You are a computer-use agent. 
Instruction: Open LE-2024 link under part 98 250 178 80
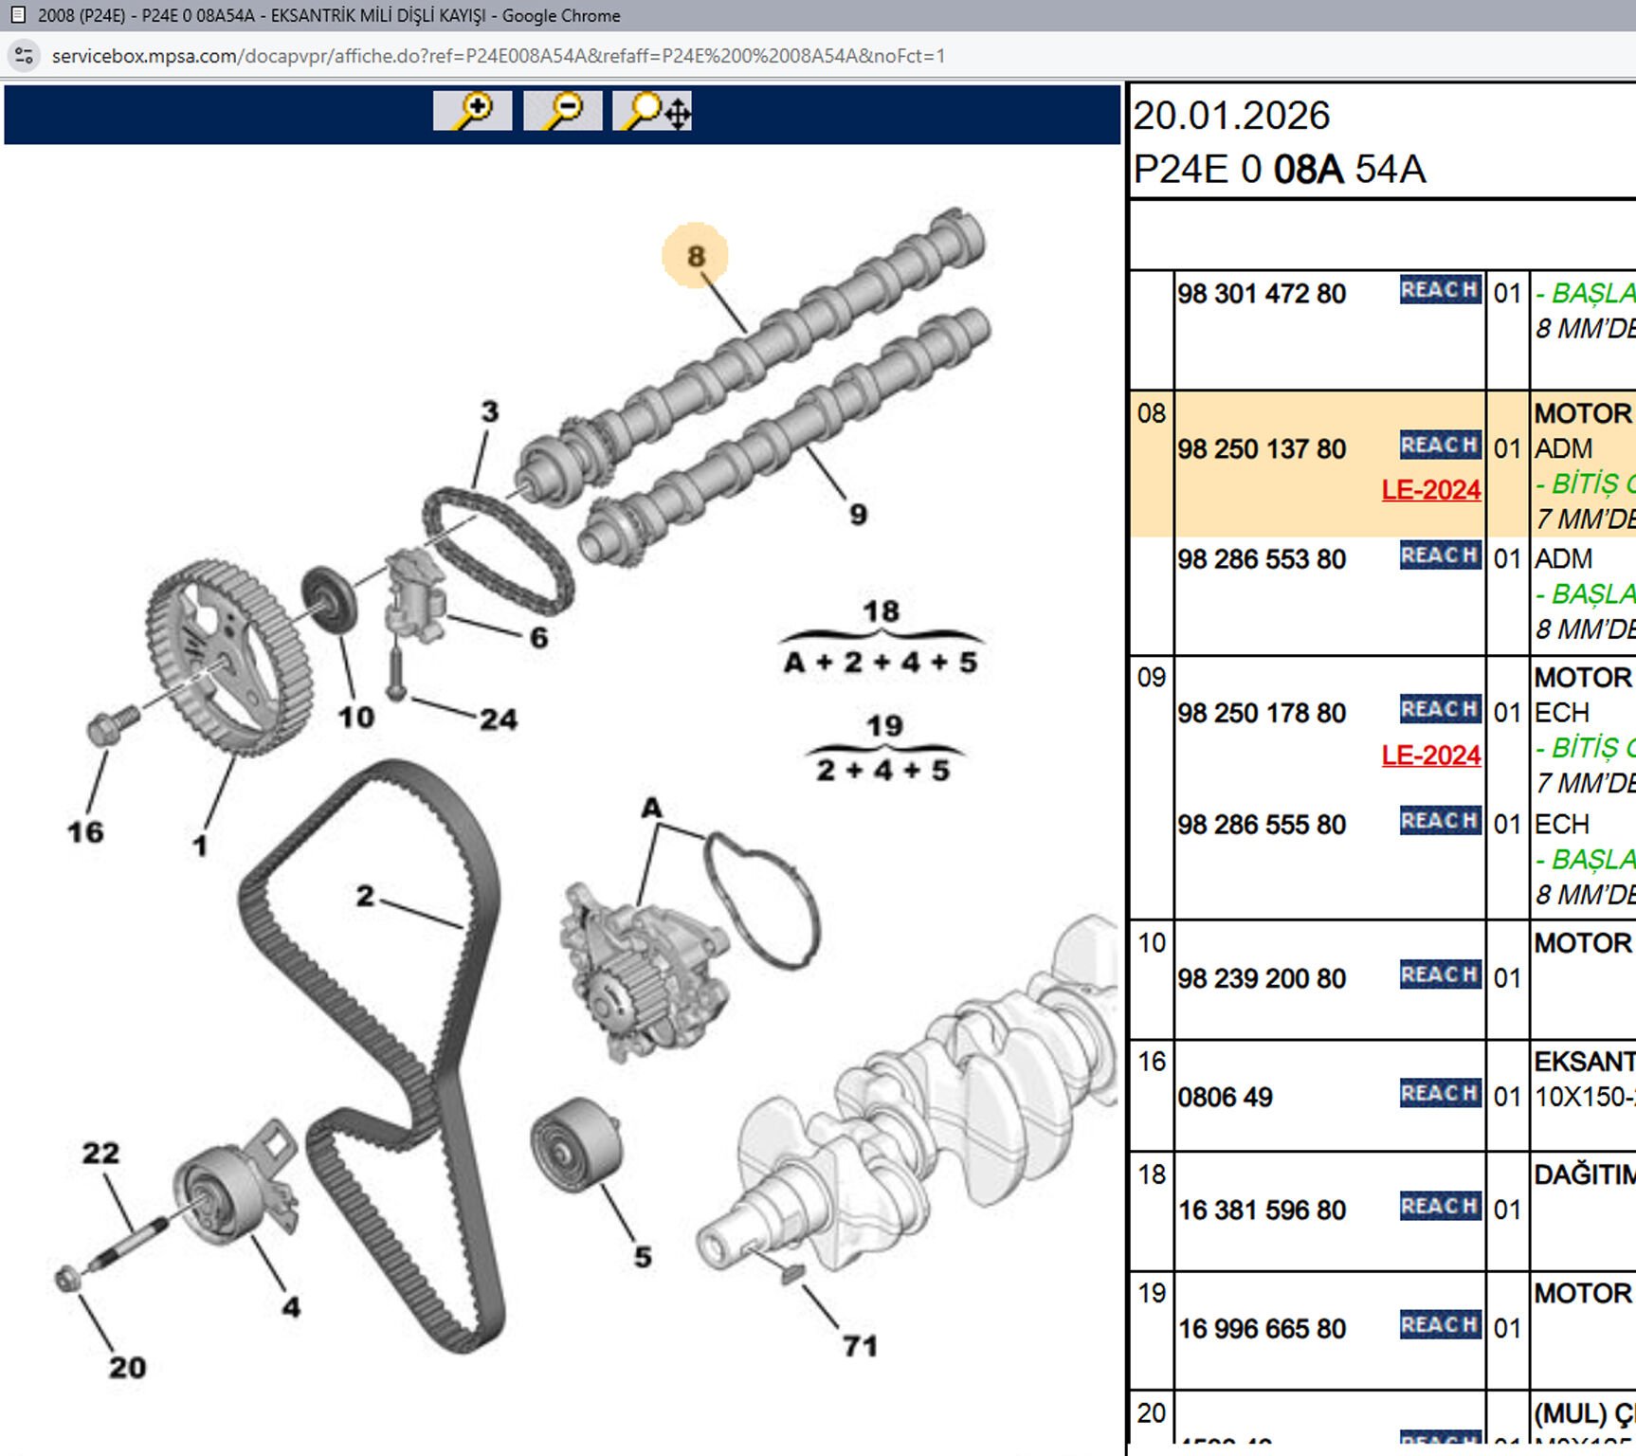[1430, 755]
